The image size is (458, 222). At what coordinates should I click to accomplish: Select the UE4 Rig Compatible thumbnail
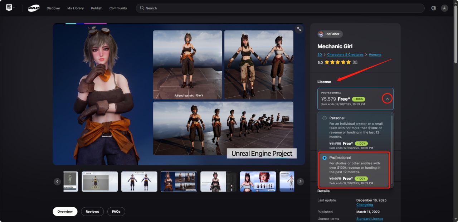pyautogui.click(x=139, y=182)
